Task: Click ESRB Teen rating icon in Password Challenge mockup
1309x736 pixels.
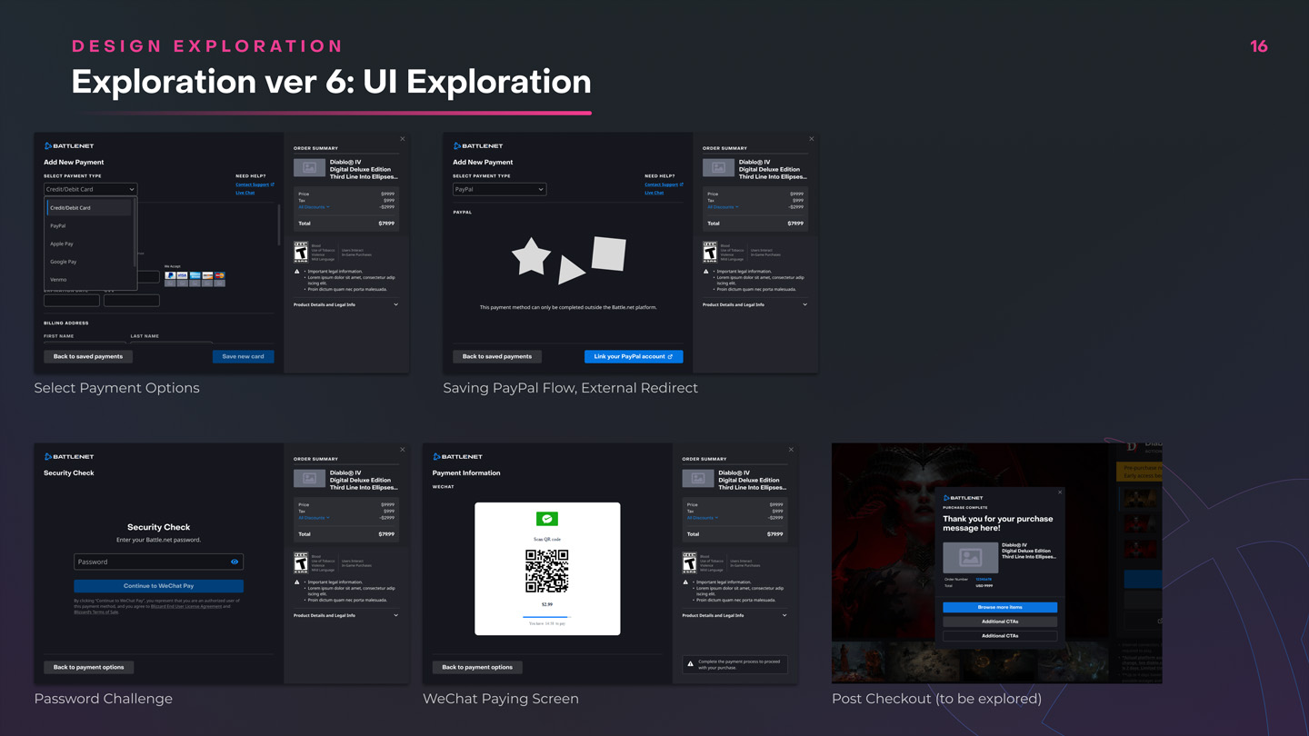Action: [301, 563]
